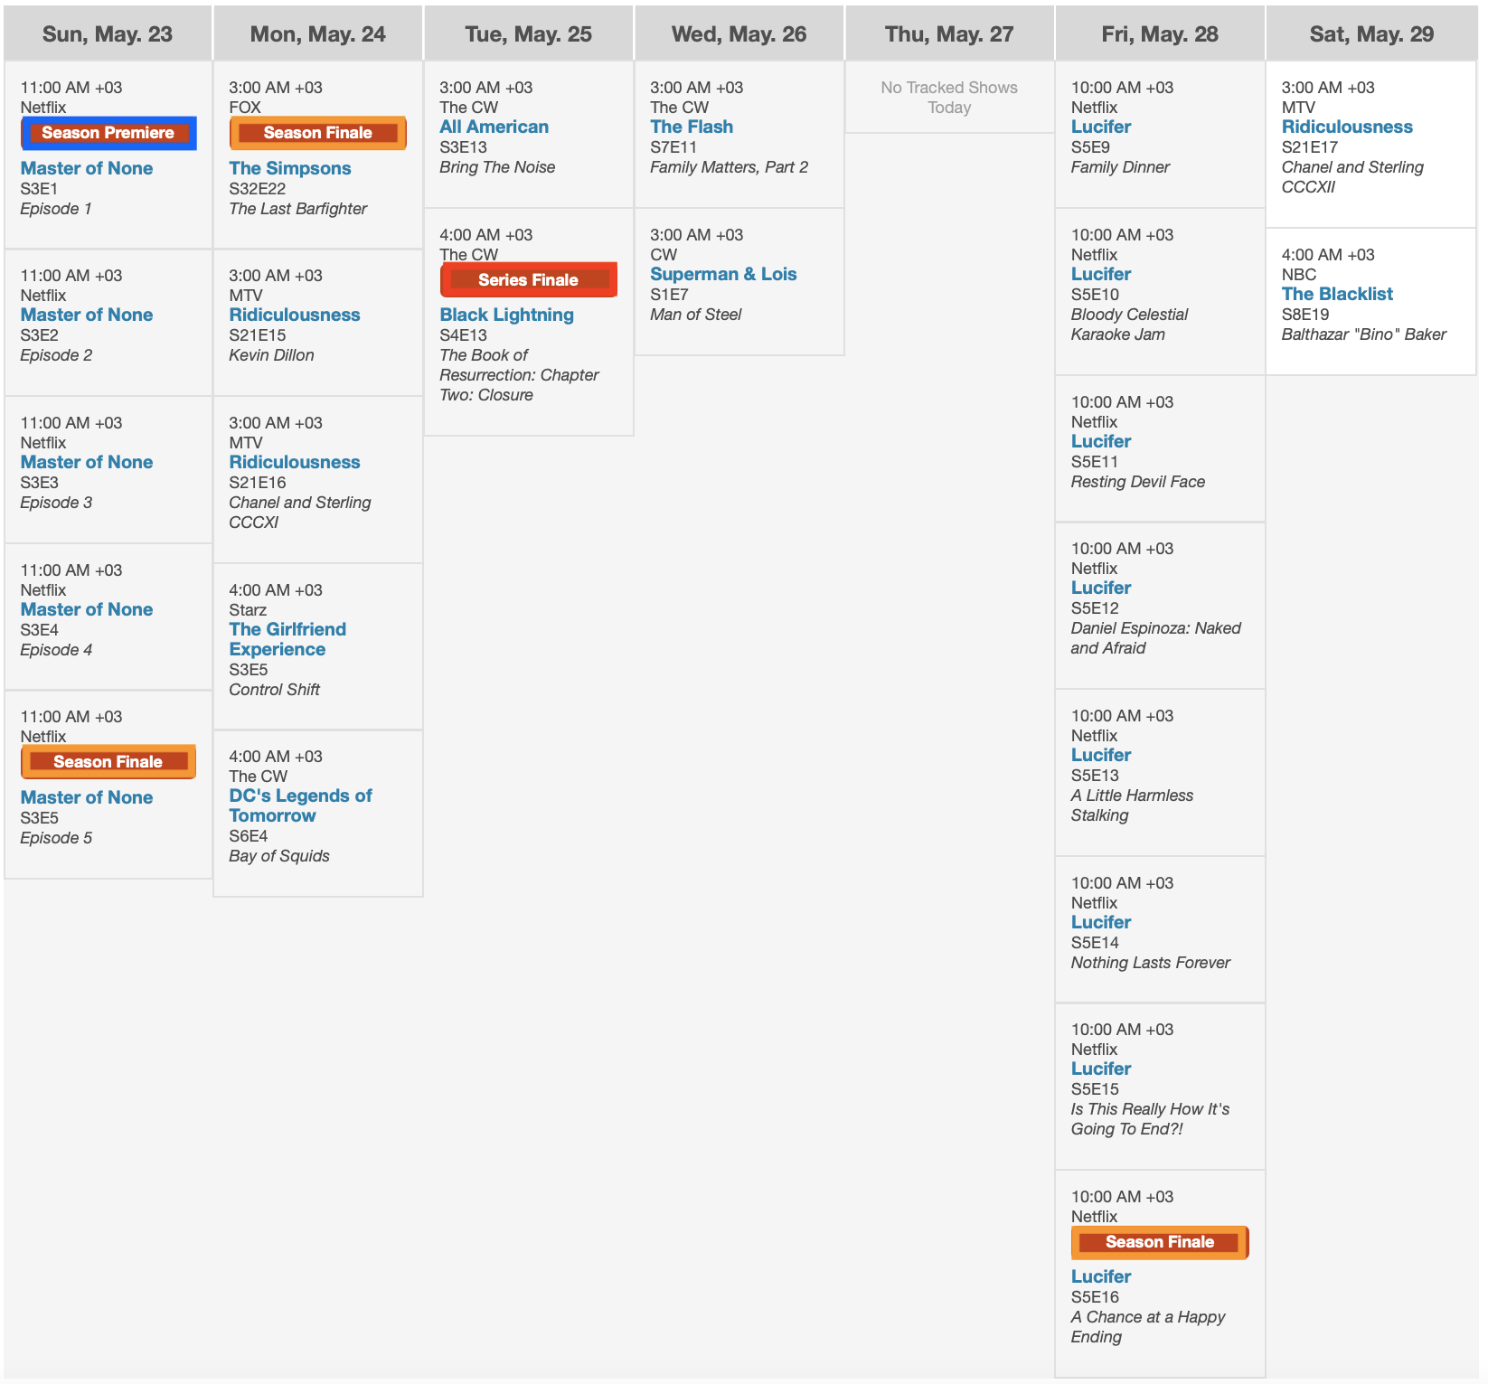1488x1384 pixels.
Task: Click the Lucifer Season Finale badge
Action: click(1159, 1242)
